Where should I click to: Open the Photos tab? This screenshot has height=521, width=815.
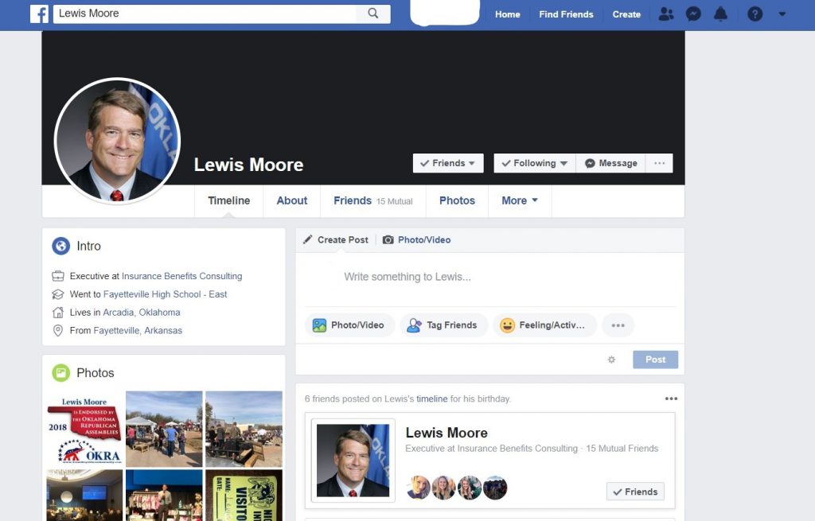pyautogui.click(x=457, y=200)
